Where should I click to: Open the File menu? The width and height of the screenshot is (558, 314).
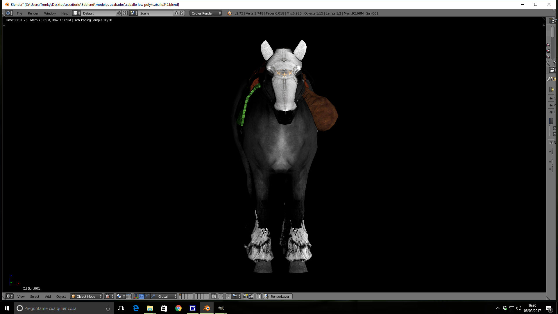(x=19, y=13)
